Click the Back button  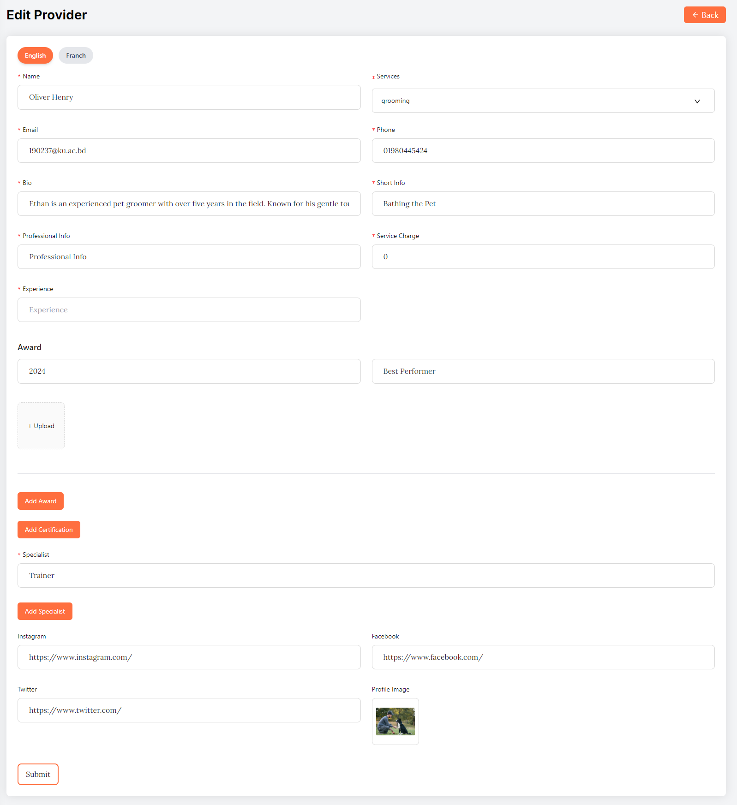pyautogui.click(x=704, y=15)
